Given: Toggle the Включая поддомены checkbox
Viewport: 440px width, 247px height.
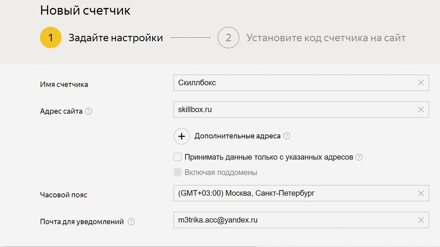Looking at the screenshot, I should 178,172.
